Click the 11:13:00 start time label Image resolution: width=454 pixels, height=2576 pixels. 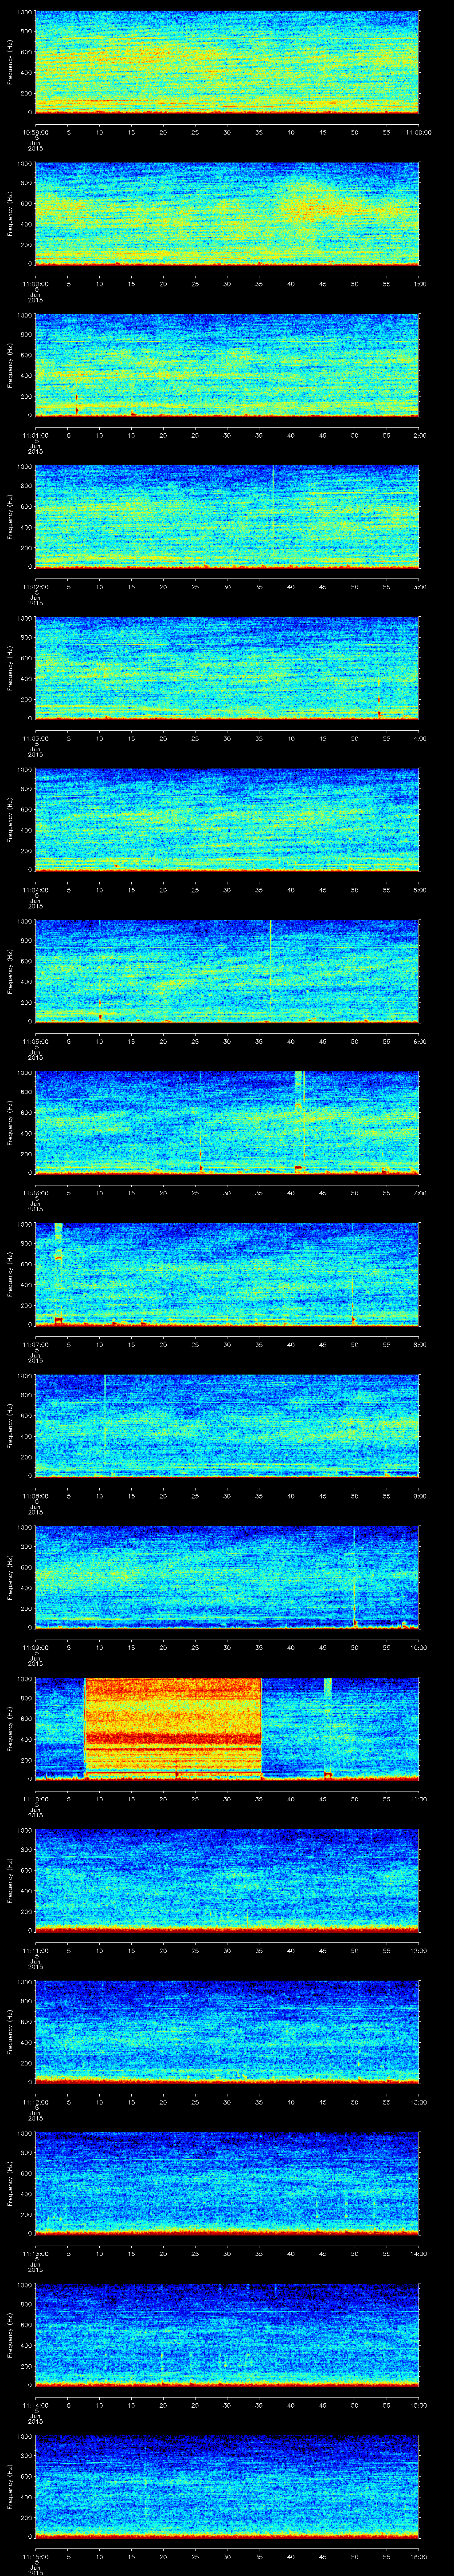click(35, 2253)
